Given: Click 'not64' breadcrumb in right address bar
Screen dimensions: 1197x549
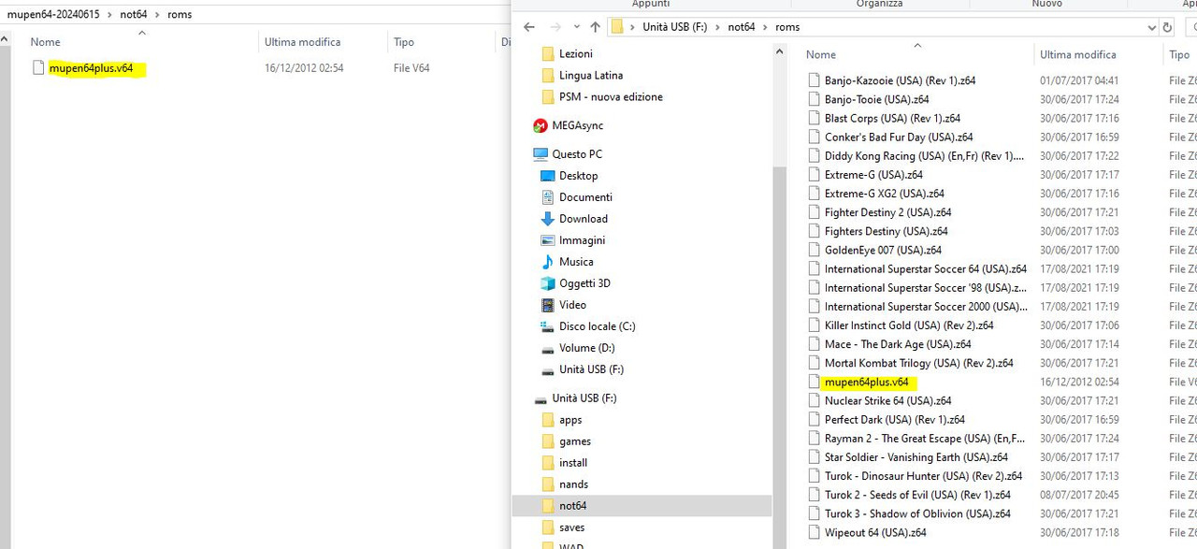Looking at the screenshot, I should [x=741, y=27].
